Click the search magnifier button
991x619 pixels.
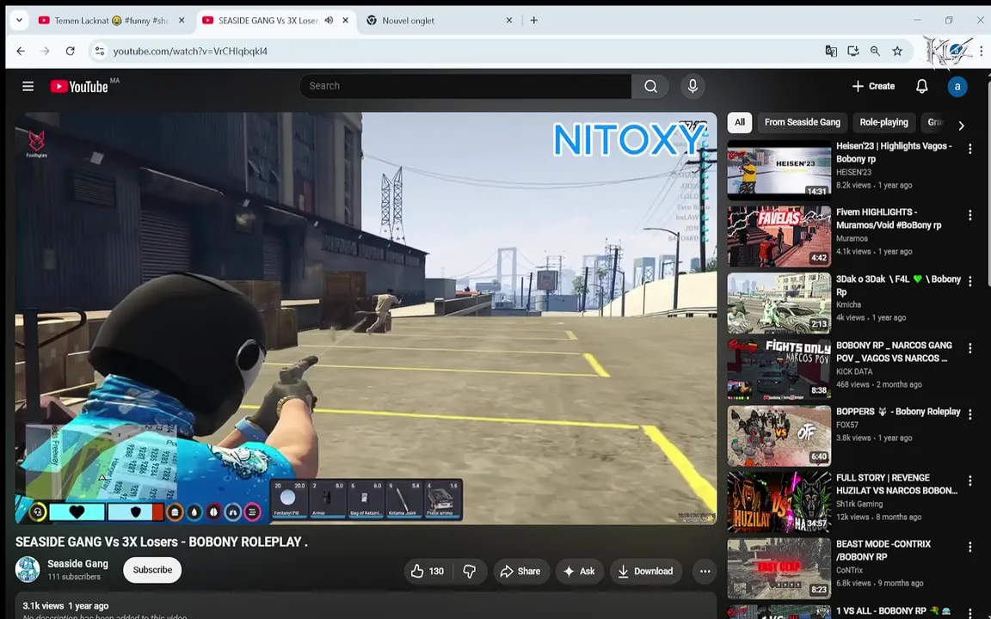(x=650, y=87)
